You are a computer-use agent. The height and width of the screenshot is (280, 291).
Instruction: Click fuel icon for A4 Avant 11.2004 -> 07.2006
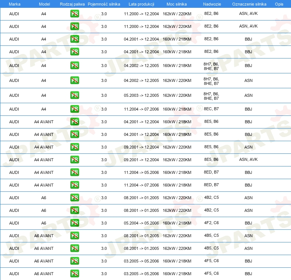(x=74, y=185)
